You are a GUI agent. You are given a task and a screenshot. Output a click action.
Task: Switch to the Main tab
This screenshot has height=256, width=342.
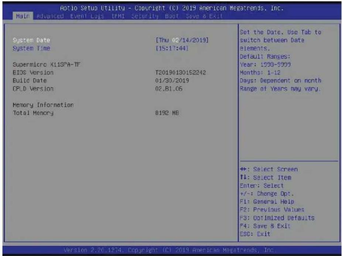pyautogui.click(x=23, y=16)
